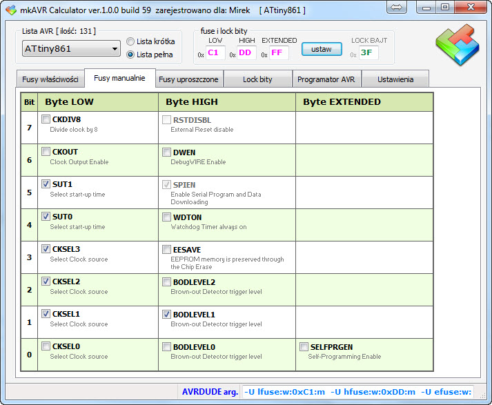Minimize the mkAVR Calculator window
492x405 pixels.
[426, 7]
